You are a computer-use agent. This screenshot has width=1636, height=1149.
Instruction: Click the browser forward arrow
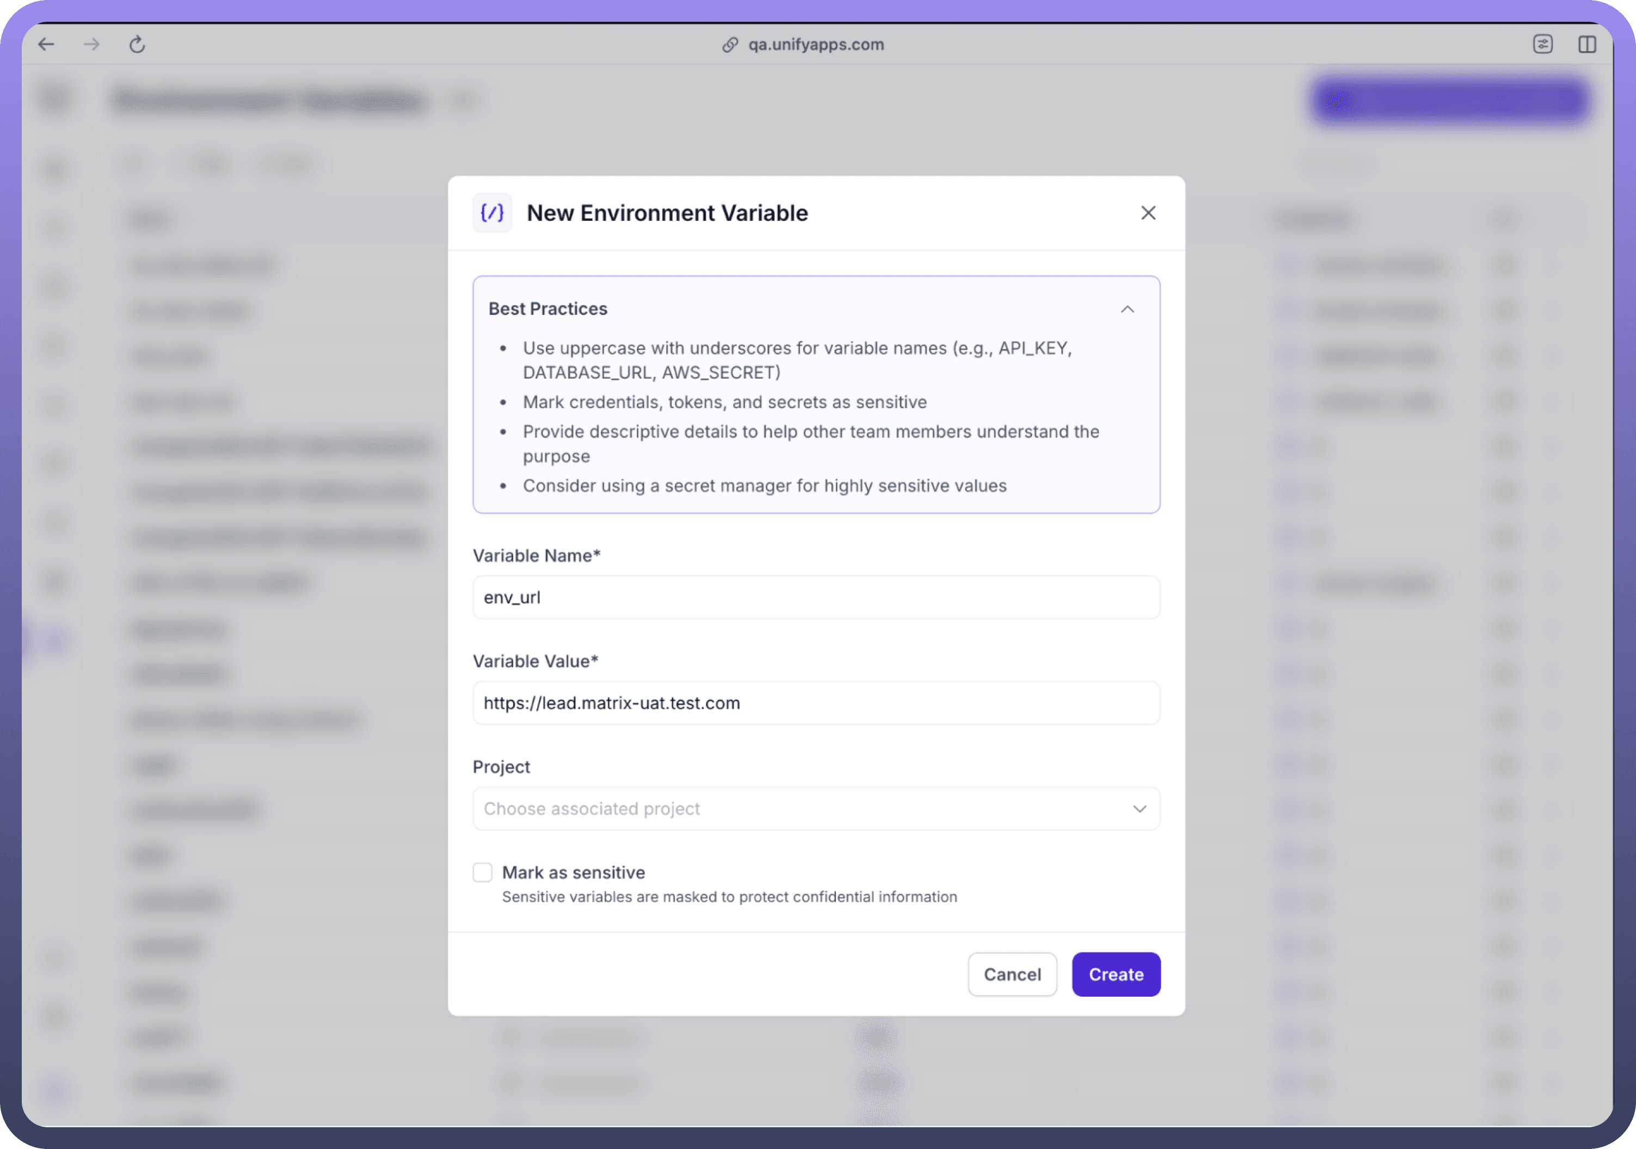point(91,44)
